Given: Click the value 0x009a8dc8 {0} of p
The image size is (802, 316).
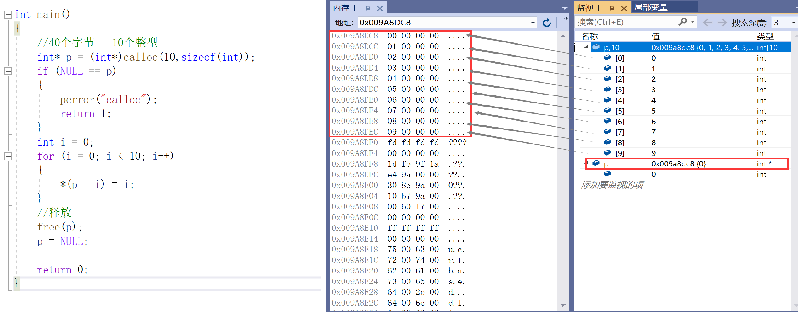Looking at the screenshot, I should pyautogui.click(x=678, y=164).
